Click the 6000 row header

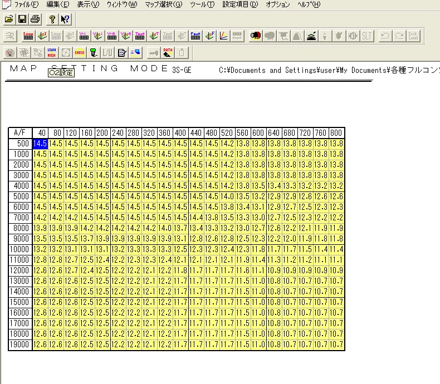pos(20,207)
